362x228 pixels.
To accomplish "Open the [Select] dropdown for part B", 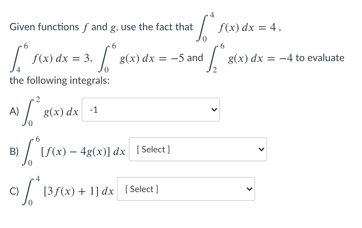I will click(x=198, y=149).
